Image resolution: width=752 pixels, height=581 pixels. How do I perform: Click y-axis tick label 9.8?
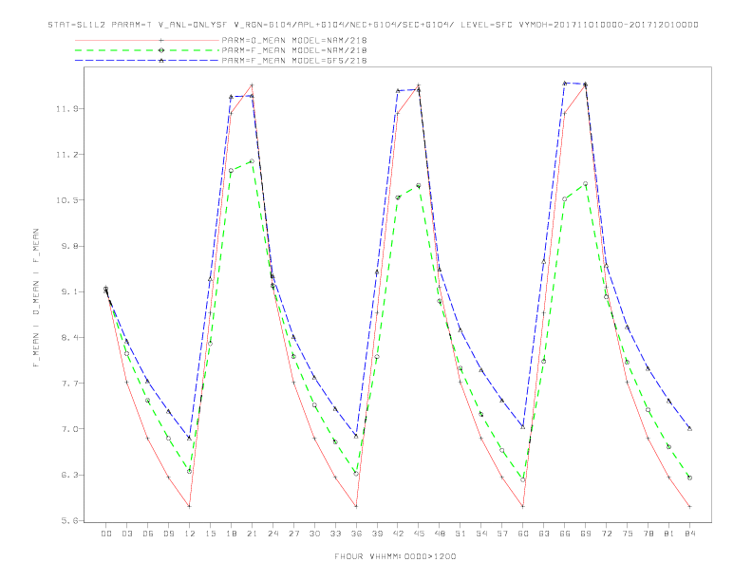click(x=69, y=246)
